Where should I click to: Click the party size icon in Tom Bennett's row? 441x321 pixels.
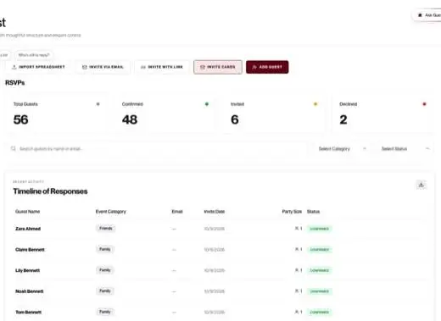297,312
